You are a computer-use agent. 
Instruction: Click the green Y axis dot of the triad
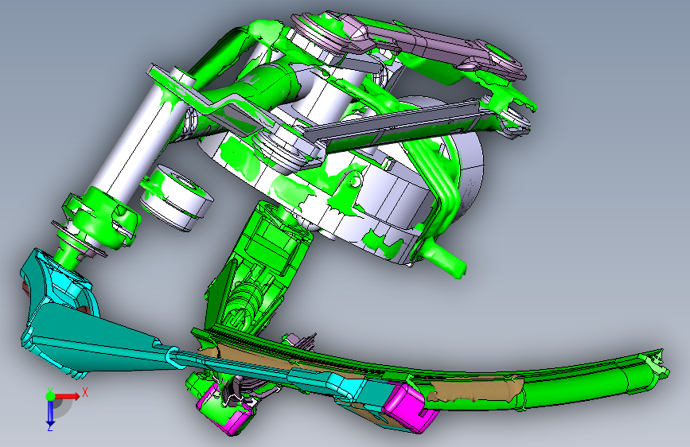point(50,396)
